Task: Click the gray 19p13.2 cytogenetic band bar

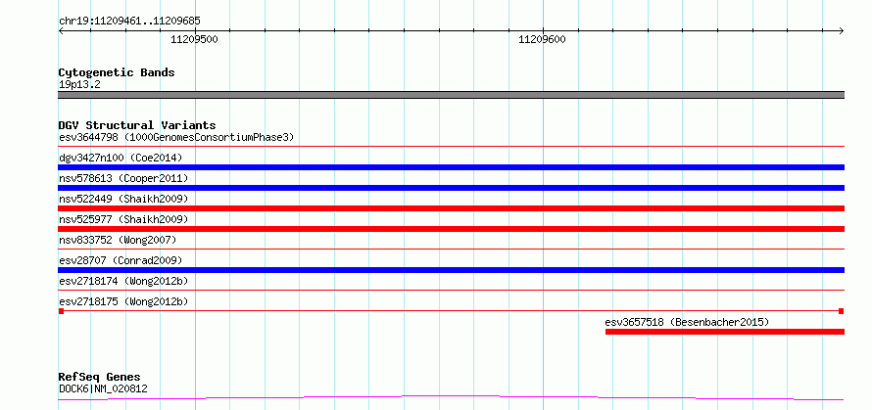Action: click(x=451, y=95)
